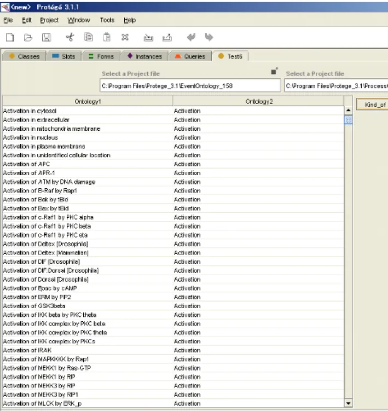Click the Copy toolbar icon
This screenshot has width=388, height=411.
click(88, 37)
